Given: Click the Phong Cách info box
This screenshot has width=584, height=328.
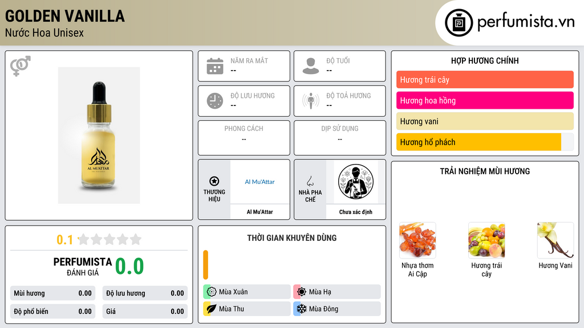Looking at the screenshot, I should tap(244, 138).
